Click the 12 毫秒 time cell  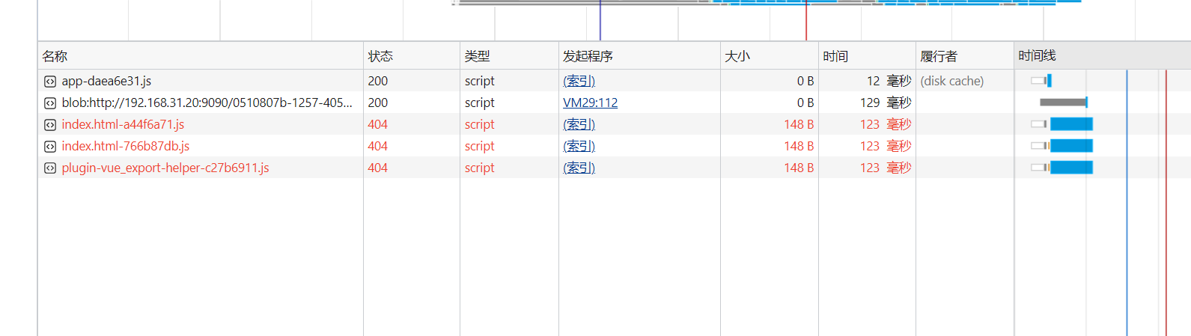tap(889, 81)
